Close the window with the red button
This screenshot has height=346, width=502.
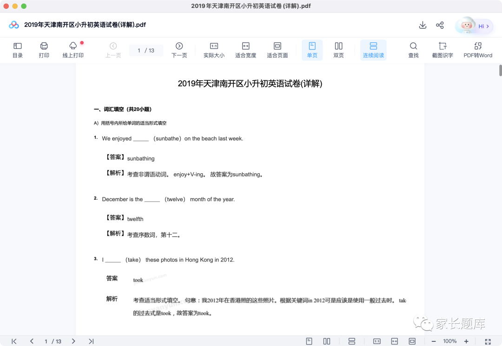point(6,6)
